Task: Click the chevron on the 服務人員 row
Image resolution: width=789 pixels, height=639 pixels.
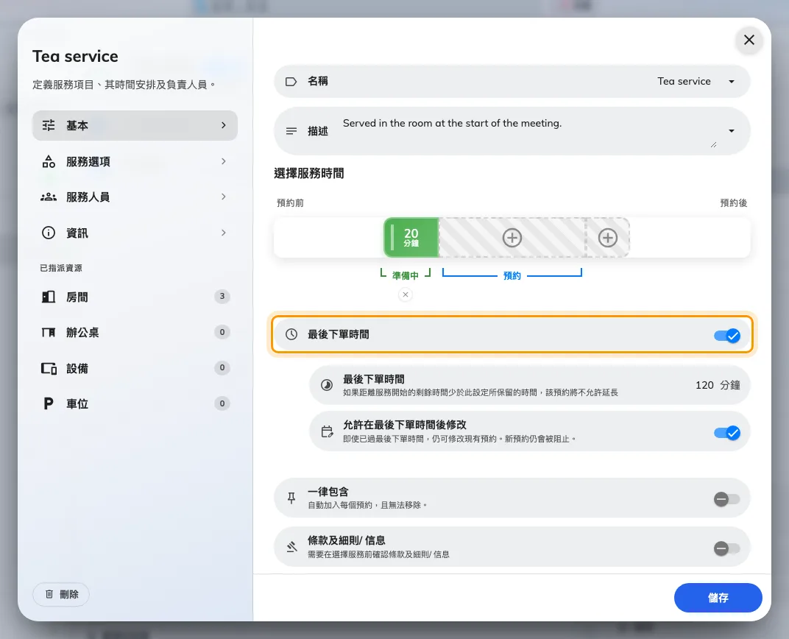Action: pyautogui.click(x=224, y=197)
